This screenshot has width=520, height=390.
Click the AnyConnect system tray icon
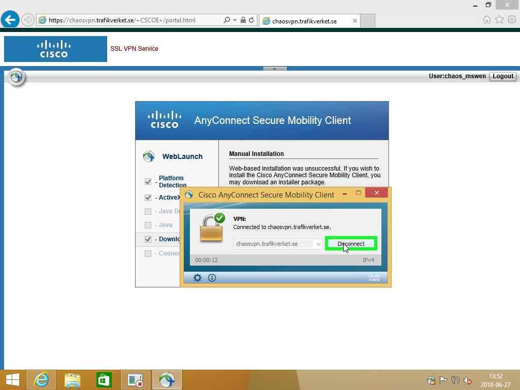[431, 380]
